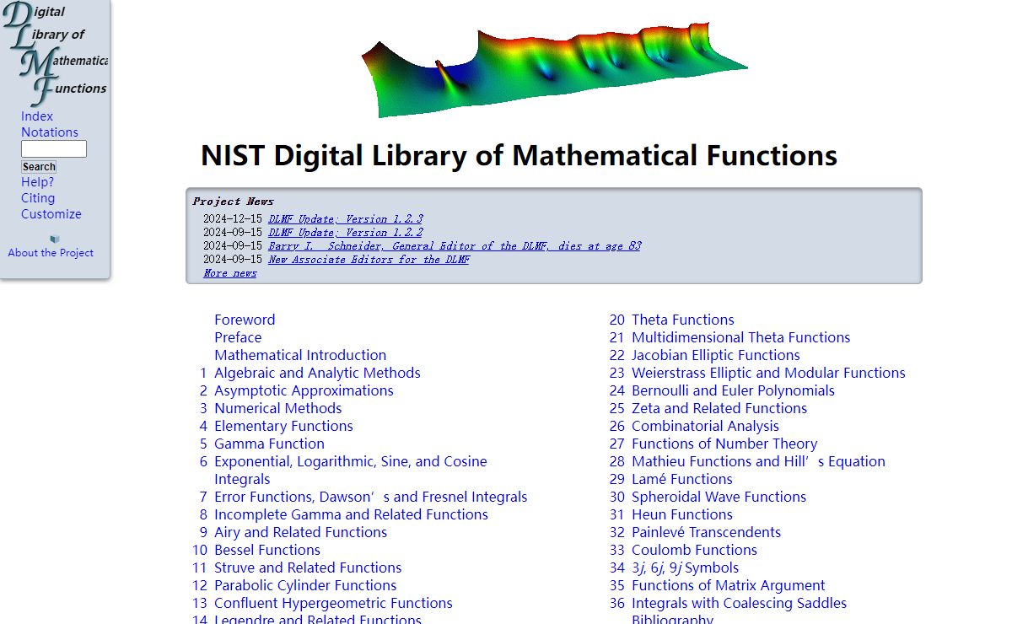Open chapter 28 Mathieu Functions and Hill's Equation
1012x624 pixels.
(x=758, y=461)
